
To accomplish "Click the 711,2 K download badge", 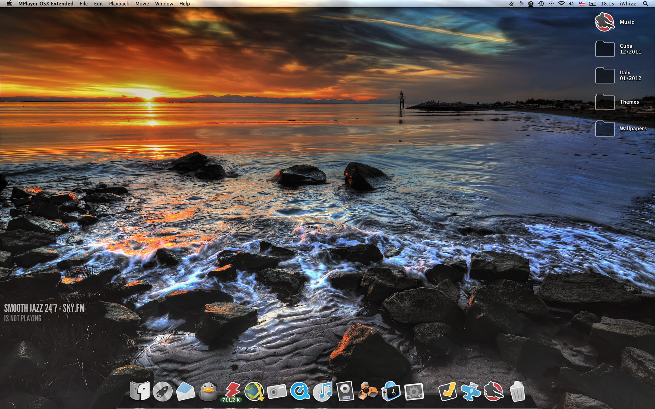I will (x=231, y=400).
